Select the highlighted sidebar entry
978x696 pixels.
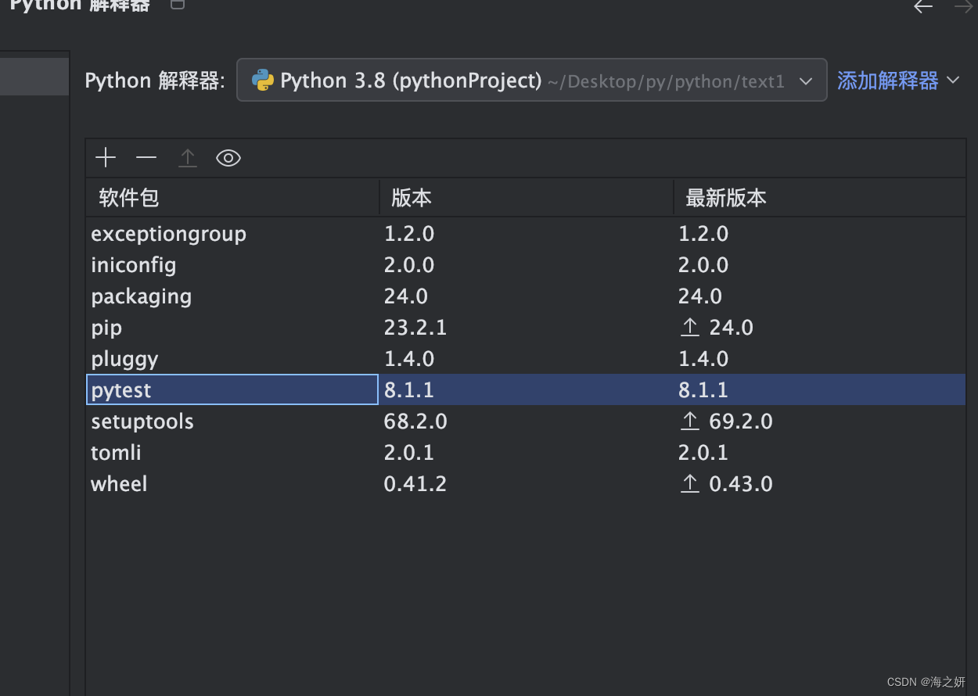[x=34, y=76]
